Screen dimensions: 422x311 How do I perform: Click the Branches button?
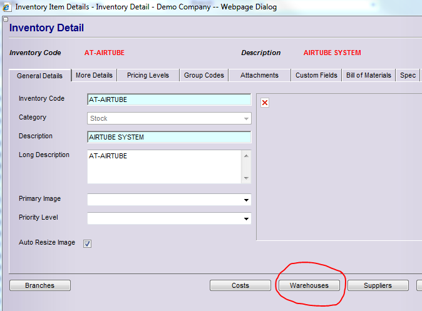pos(40,285)
